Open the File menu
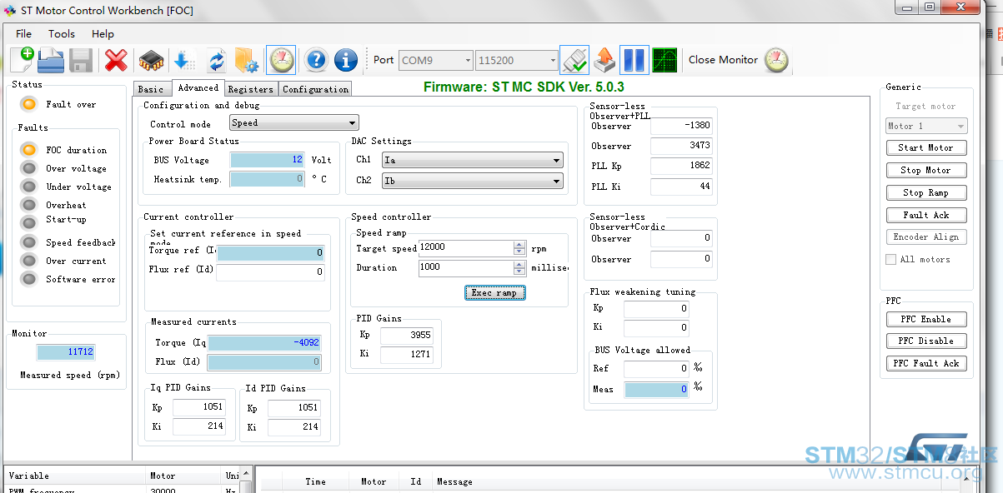This screenshot has height=493, width=1003. tap(24, 34)
